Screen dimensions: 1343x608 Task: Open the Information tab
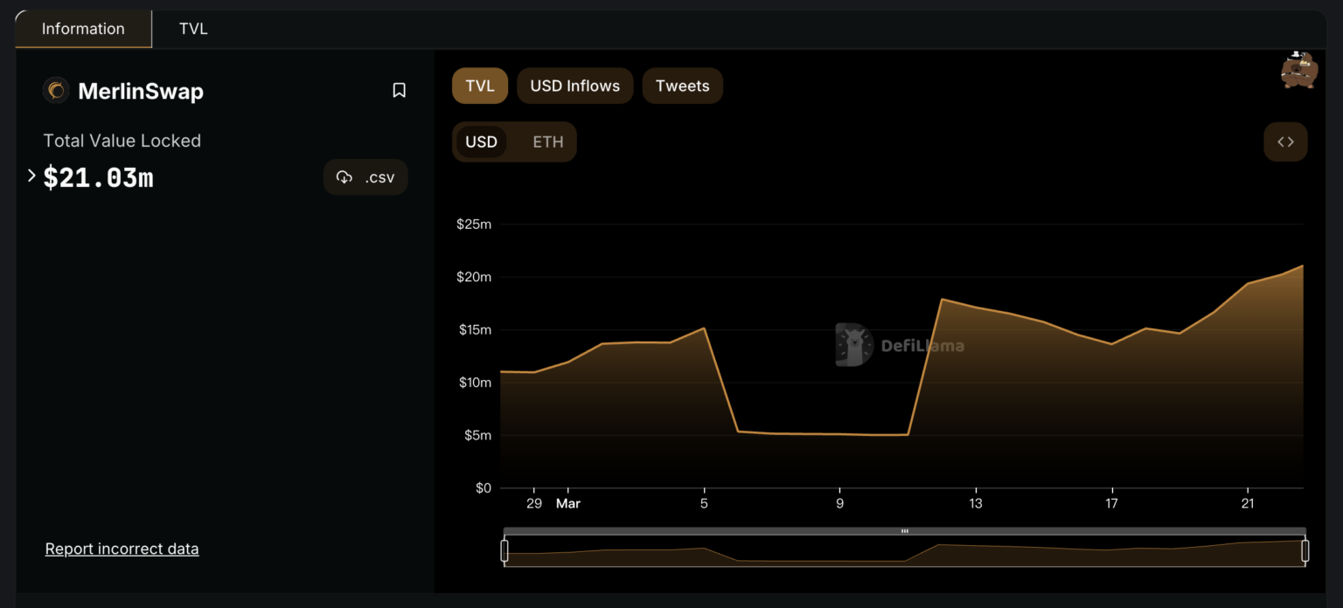[x=83, y=28]
